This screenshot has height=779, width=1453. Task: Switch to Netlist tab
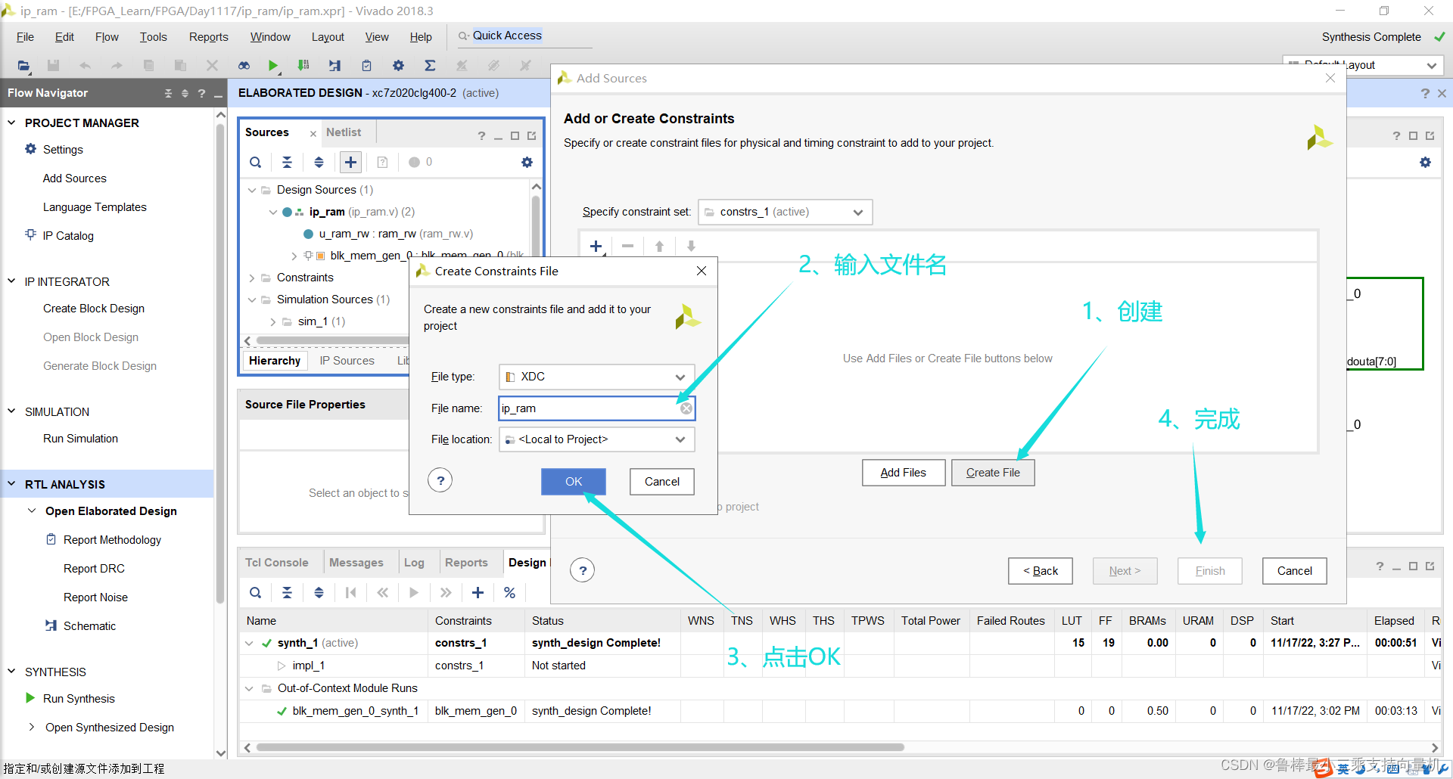[344, 132]
